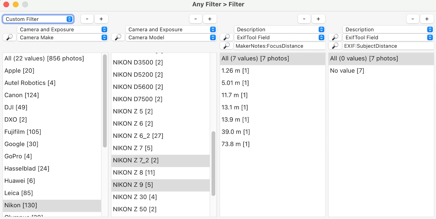Screen dimensions: 436x219
Task: Select 'Canon [124]' row
Action: (52, 95)
